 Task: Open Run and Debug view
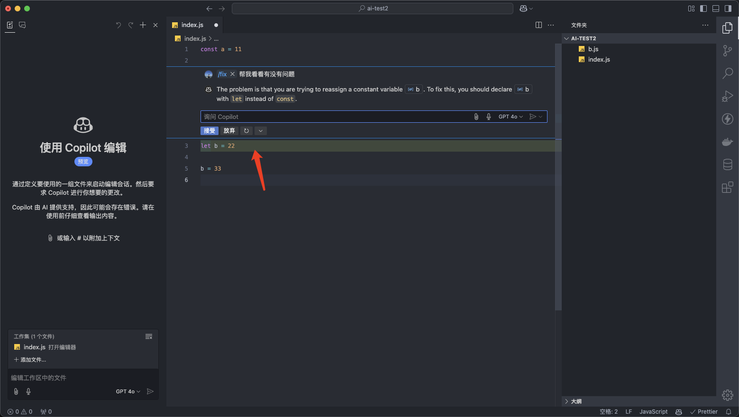pyautogui.click(x=728, y=96)
